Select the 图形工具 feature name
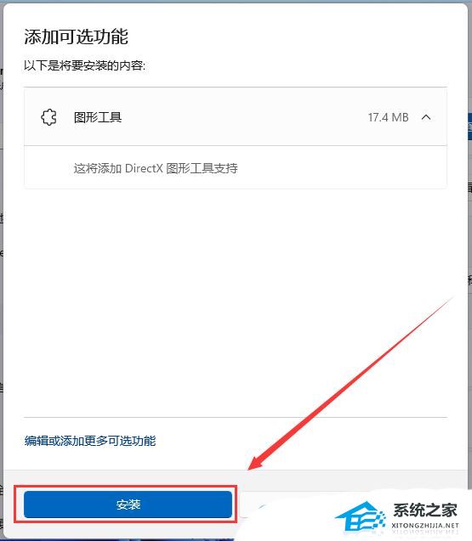 (98, 117)
